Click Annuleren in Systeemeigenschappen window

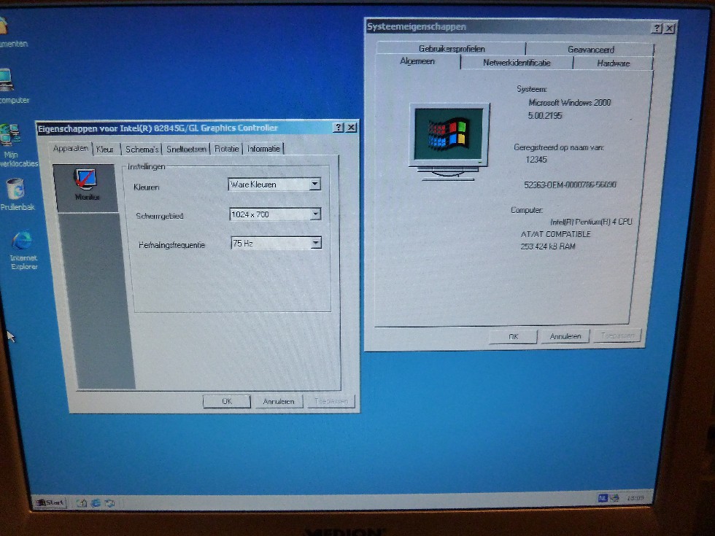pos(565,336)
